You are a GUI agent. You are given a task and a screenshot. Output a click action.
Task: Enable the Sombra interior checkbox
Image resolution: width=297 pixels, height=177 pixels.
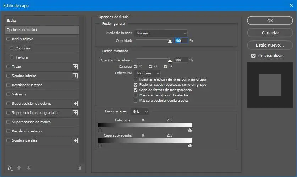(x=8, y=76)
